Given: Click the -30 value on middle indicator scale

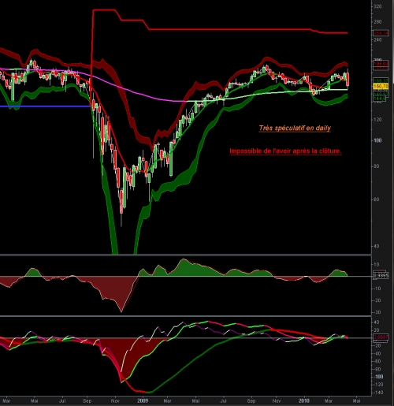Looking at the screenshot, I should click(x=377, y=312).
